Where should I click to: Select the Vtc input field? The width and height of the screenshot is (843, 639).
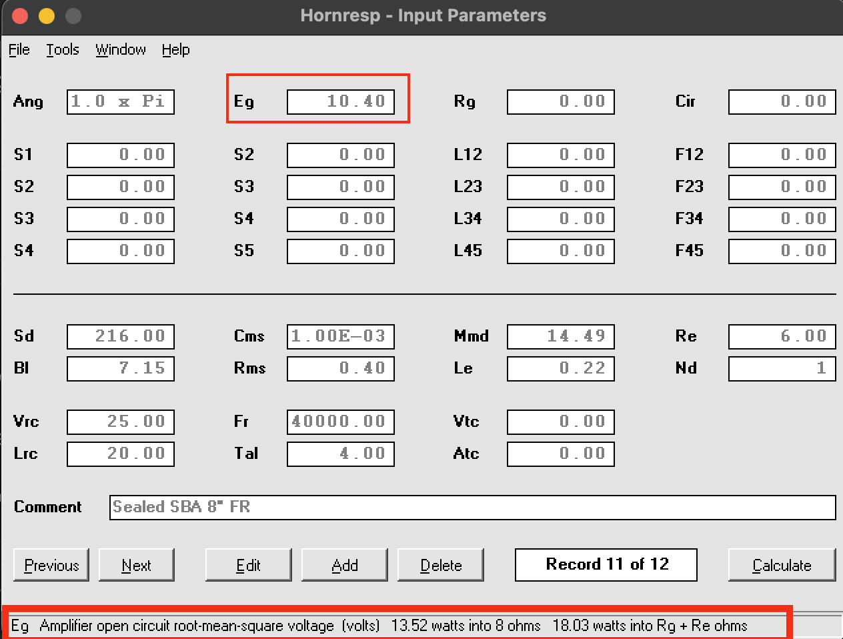tap(561, 422)
